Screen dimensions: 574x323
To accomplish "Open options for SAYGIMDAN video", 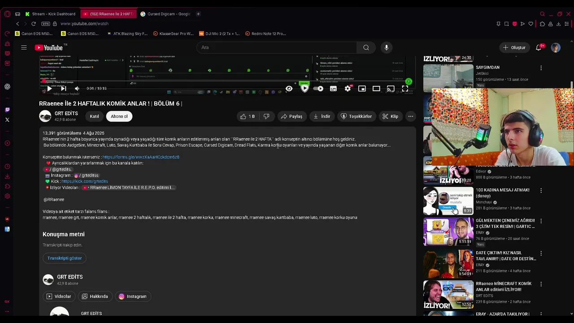I will (541, 68).
